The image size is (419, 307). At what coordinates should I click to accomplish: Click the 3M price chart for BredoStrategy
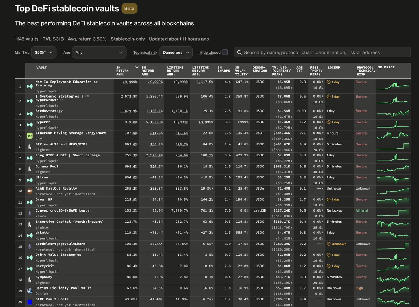[393, 114]
